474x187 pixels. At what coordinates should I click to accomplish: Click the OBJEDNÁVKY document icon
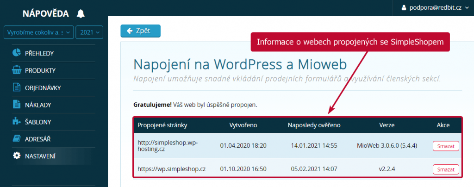(x=16, y=87)
